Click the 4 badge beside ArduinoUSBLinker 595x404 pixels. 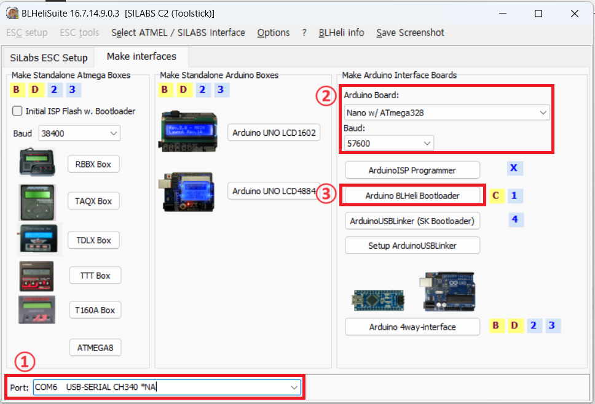[516, 219]
